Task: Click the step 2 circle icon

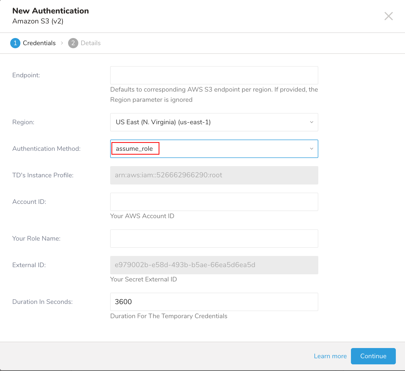Action: pyautogui.click(x=73, y=43)
